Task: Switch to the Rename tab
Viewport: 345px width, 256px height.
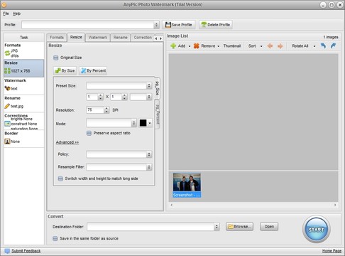Action: pyautogui.click(x=120, y=38)
